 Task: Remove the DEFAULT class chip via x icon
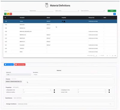pyautogui.click(x=21, y=81)
